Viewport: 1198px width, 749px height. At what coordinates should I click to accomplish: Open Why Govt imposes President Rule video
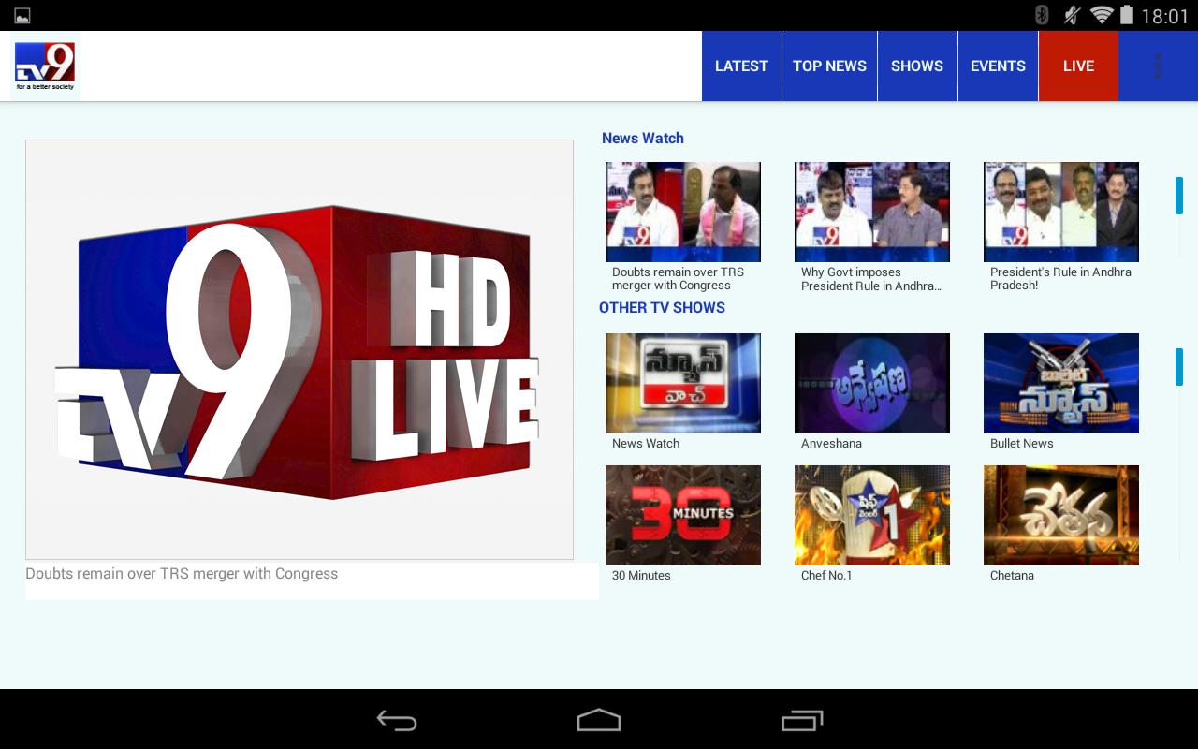(872, 212)
